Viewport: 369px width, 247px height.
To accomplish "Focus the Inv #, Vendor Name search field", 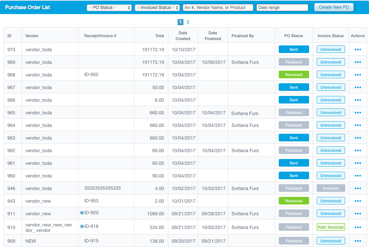I will pos(218,8).
